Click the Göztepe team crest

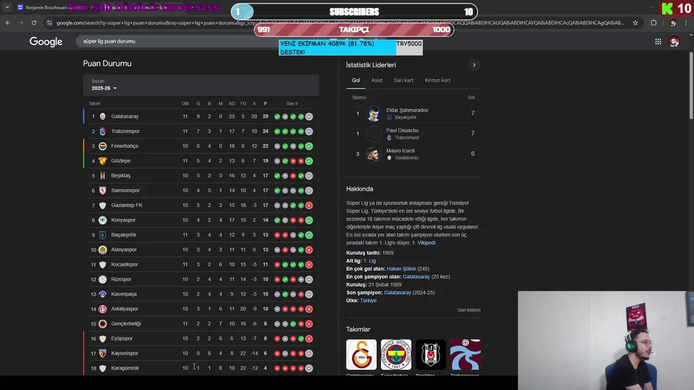(x=102, y=161)
